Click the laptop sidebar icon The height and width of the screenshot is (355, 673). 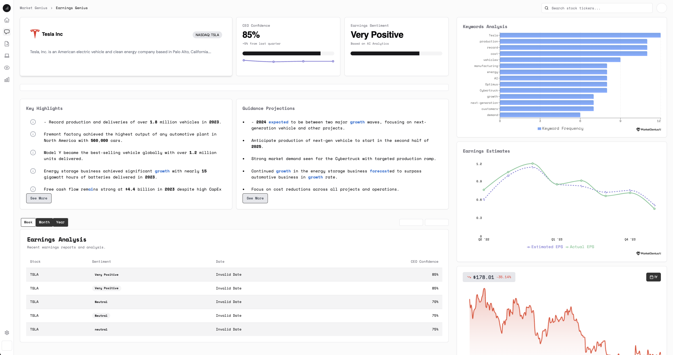point(7,56)
